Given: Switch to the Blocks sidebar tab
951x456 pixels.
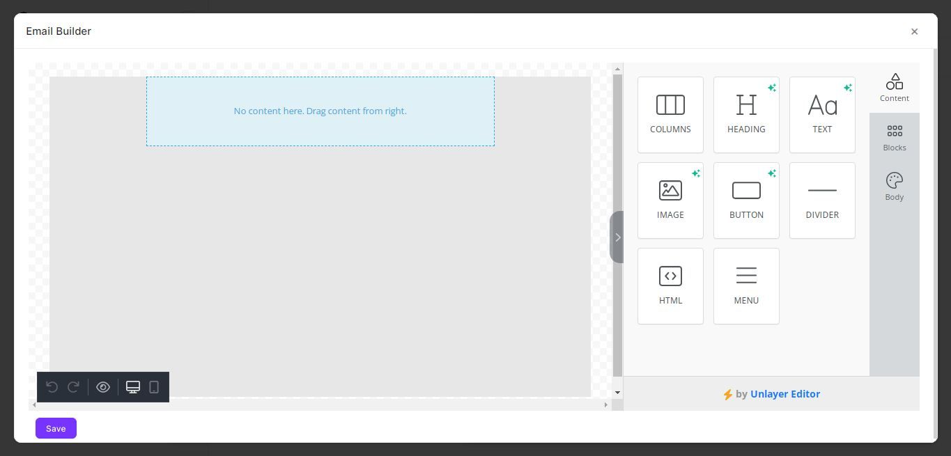Looking at the screenshot, I should coord(894,136).
